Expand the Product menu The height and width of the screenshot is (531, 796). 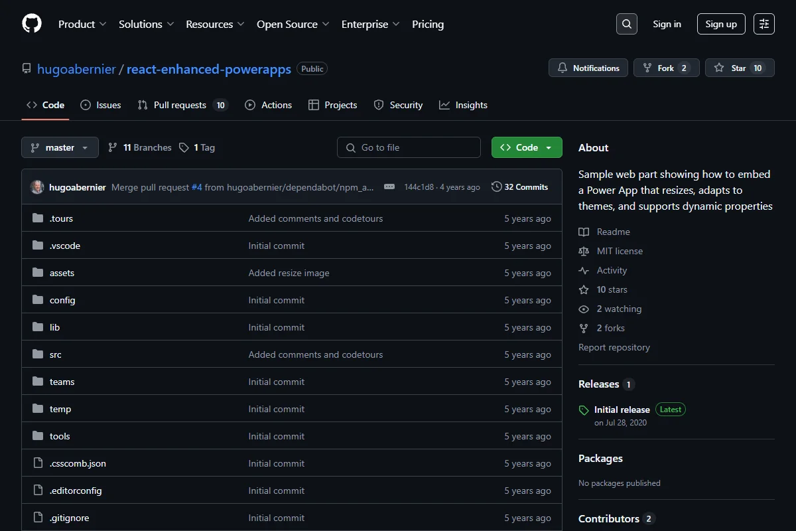point(82,24)
